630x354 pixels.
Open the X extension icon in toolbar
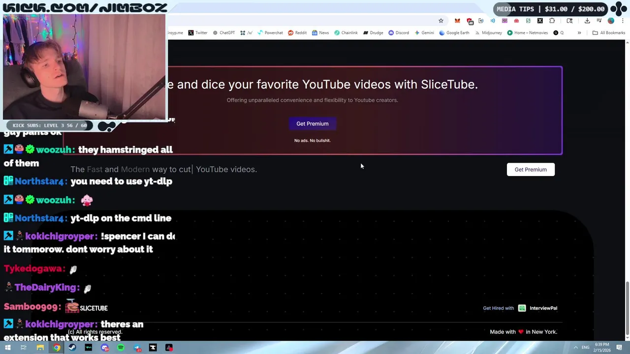[x=540, y=21]
